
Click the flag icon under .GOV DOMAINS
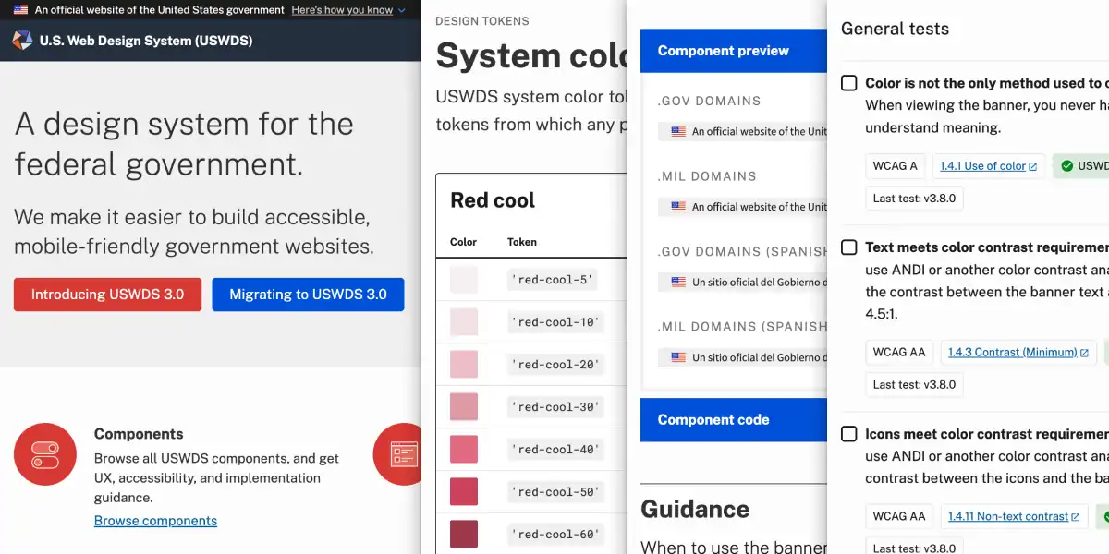[x=678, y=131]
